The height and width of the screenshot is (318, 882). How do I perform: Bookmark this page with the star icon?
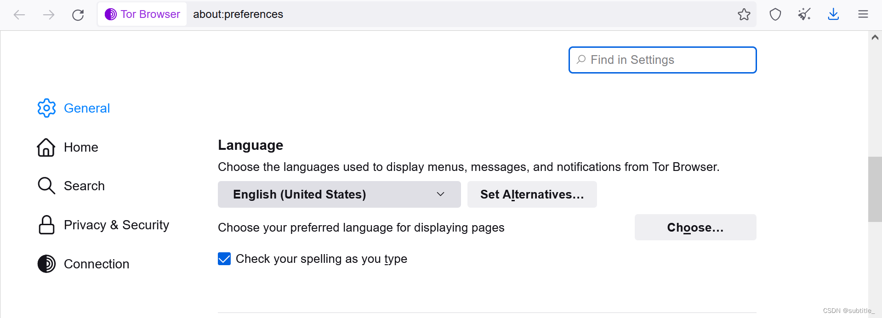pyautogui.click(x=744, y=14)
